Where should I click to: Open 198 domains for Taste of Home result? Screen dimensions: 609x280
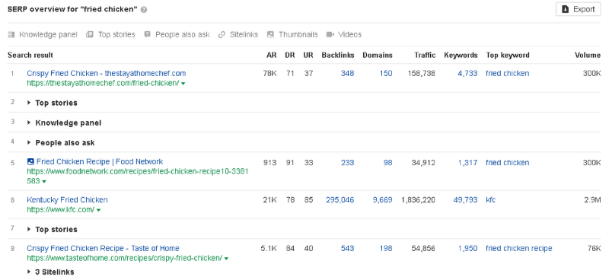pyautogui.click(x=386, y=248)
